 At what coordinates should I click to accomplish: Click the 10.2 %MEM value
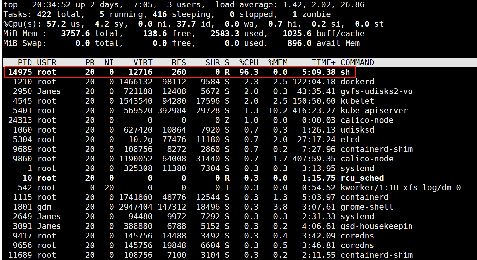[x=278, y=110]
